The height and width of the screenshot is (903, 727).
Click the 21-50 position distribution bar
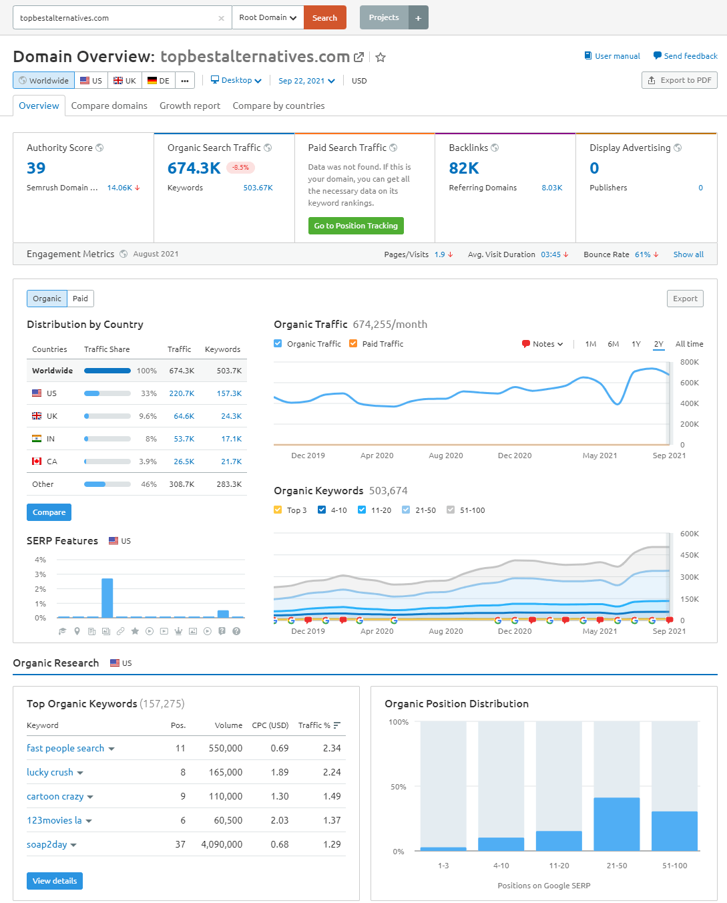pos(617,824)
